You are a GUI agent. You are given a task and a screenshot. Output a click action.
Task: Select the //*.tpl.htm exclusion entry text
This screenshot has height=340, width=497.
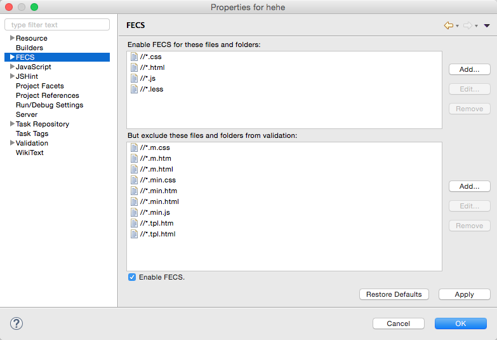point(157,223)
